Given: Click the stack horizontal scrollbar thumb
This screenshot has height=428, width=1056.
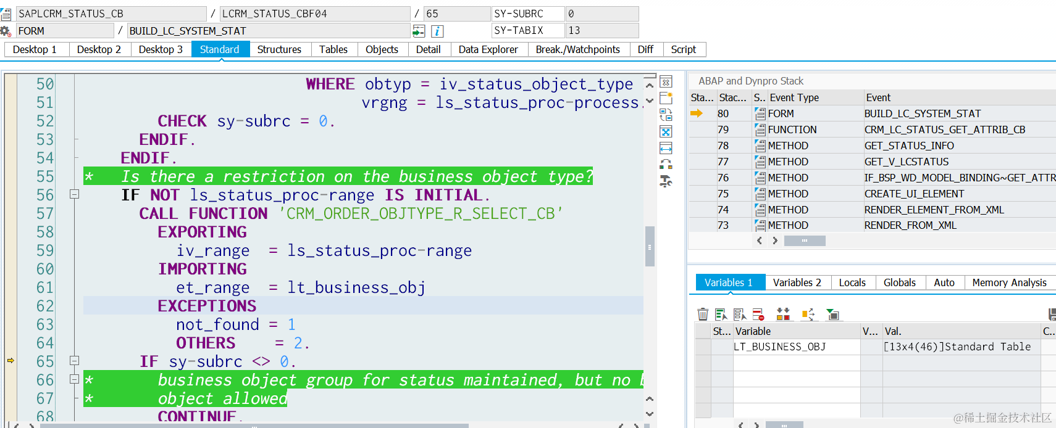Looking at the screenshot, I should [x=805, y=241].
